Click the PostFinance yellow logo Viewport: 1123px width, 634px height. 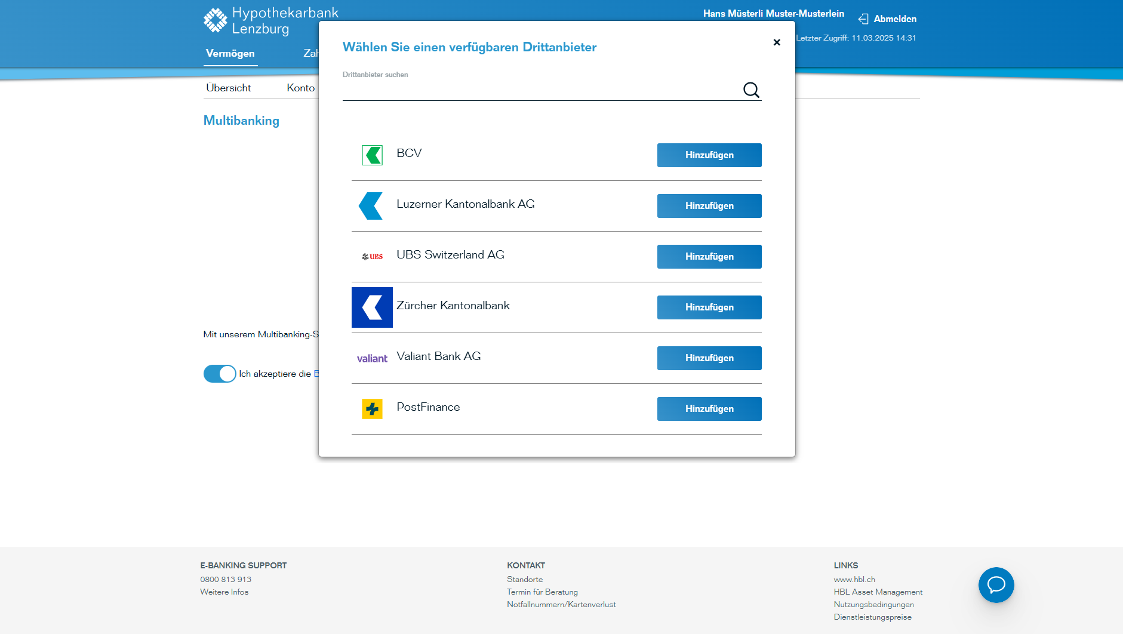click(x=372, y=409)
